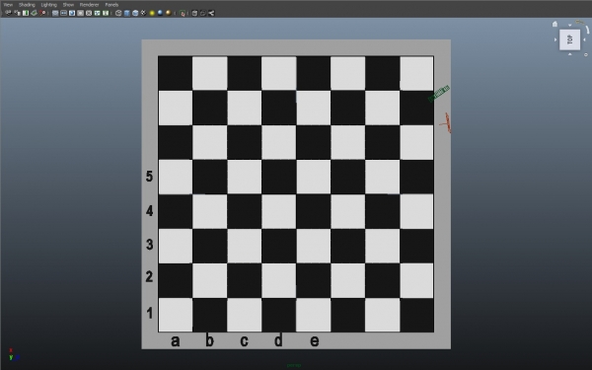The width and height of the screenshot is (592, 370).
Task: Open the View panel menu
Action: point(8,5)
